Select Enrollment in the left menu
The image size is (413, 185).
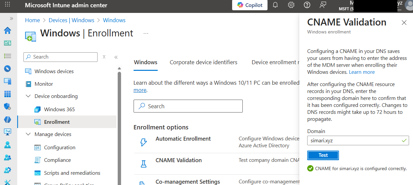67,122
